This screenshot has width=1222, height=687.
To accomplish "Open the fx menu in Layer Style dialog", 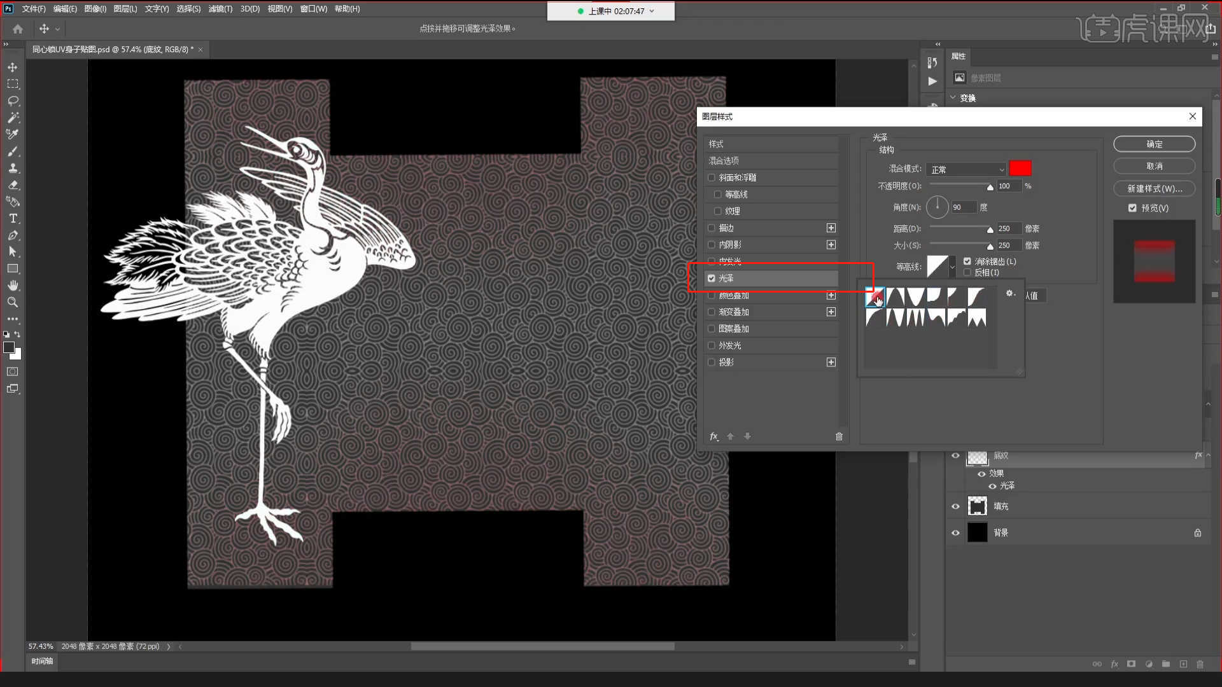I will pos(714,436).
